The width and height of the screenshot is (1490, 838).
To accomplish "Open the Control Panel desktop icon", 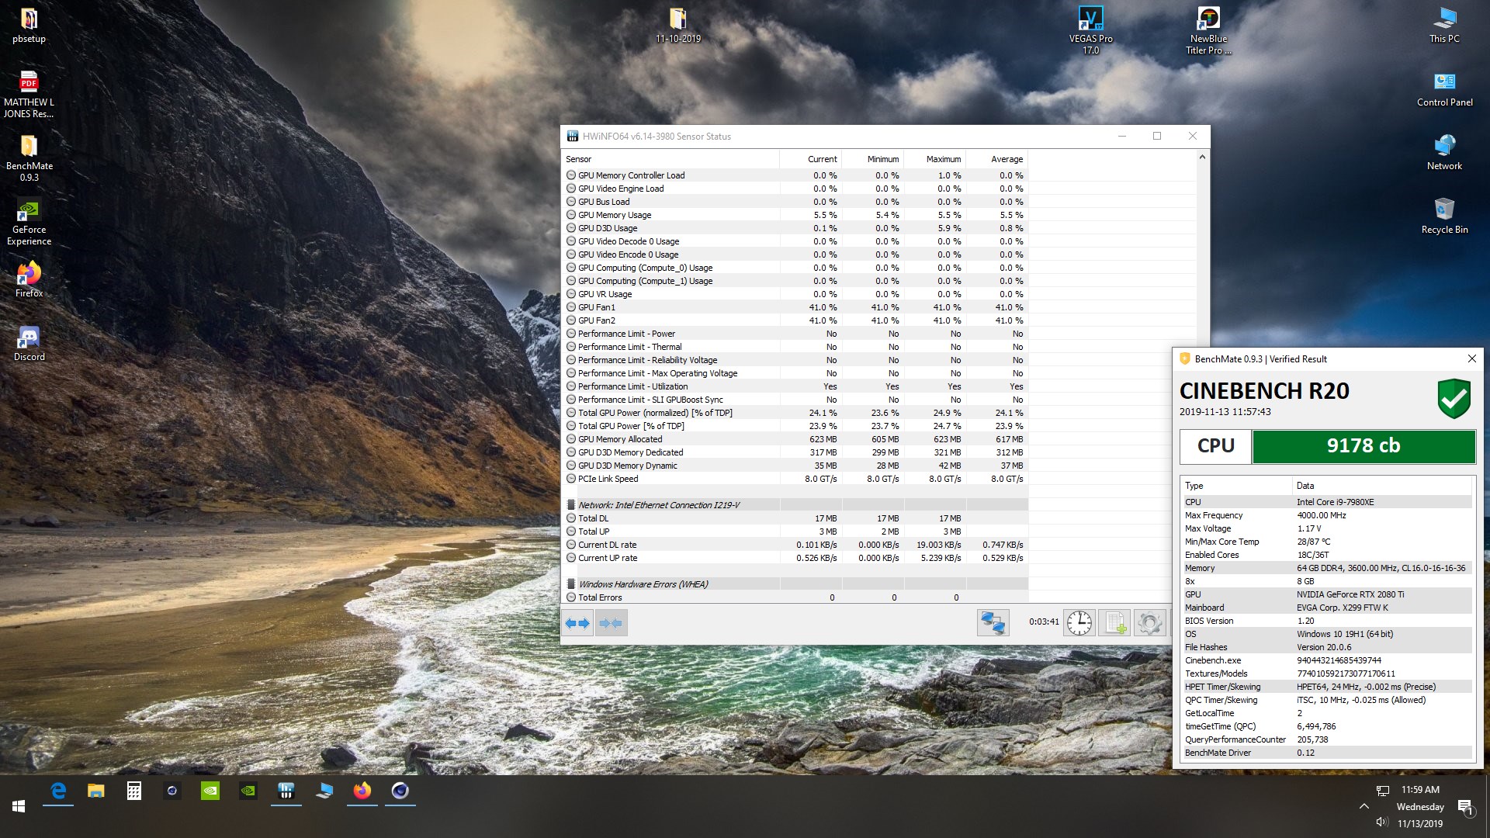I will pyautogui.click(x=1444, y=89).
